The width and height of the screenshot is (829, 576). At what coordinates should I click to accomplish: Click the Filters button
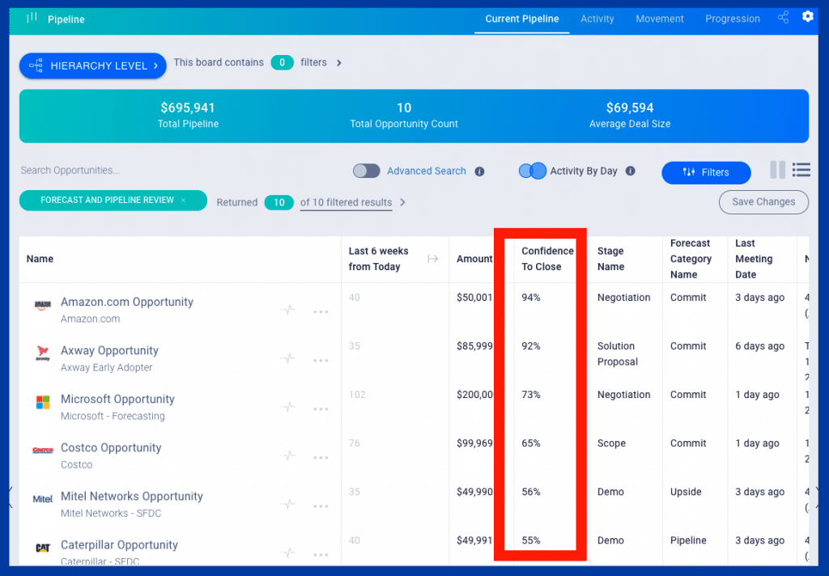pos(706,172)
